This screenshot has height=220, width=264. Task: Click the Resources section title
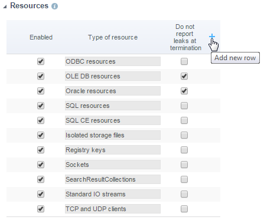tap(29, 6)
